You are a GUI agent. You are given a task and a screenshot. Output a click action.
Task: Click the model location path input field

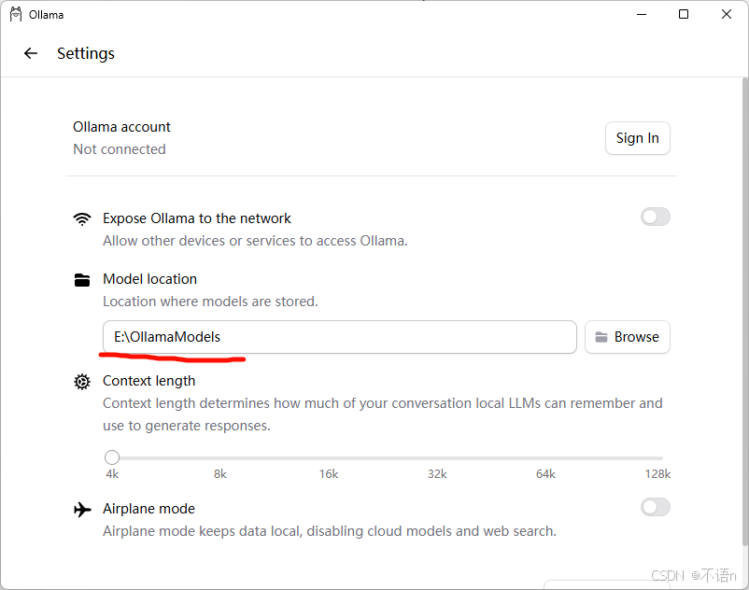coord(340,337)
